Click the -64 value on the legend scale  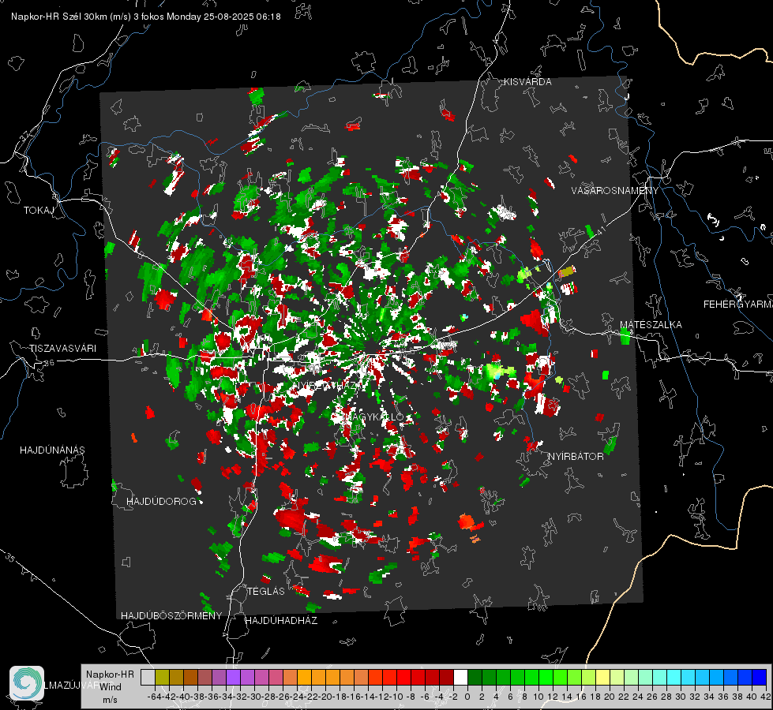[x=154, y=697]
